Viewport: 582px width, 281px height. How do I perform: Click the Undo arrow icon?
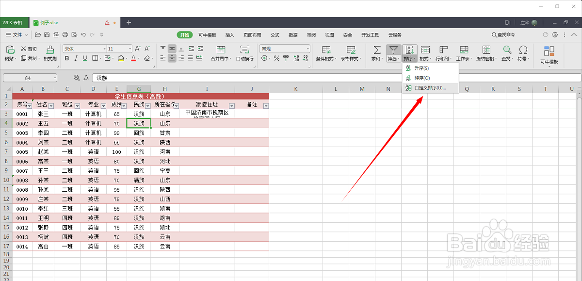[x=83, y=35]
